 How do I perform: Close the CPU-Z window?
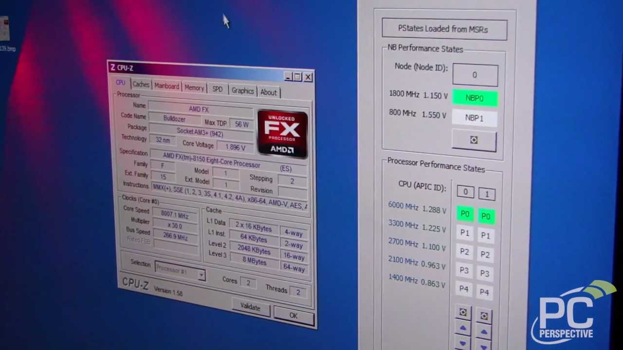pos(308,77)
